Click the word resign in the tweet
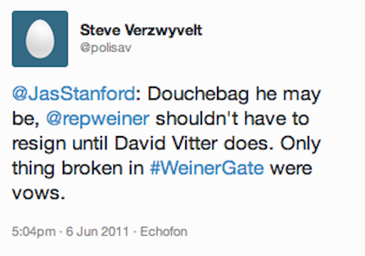The image size is (365, 256). (39, 144)
